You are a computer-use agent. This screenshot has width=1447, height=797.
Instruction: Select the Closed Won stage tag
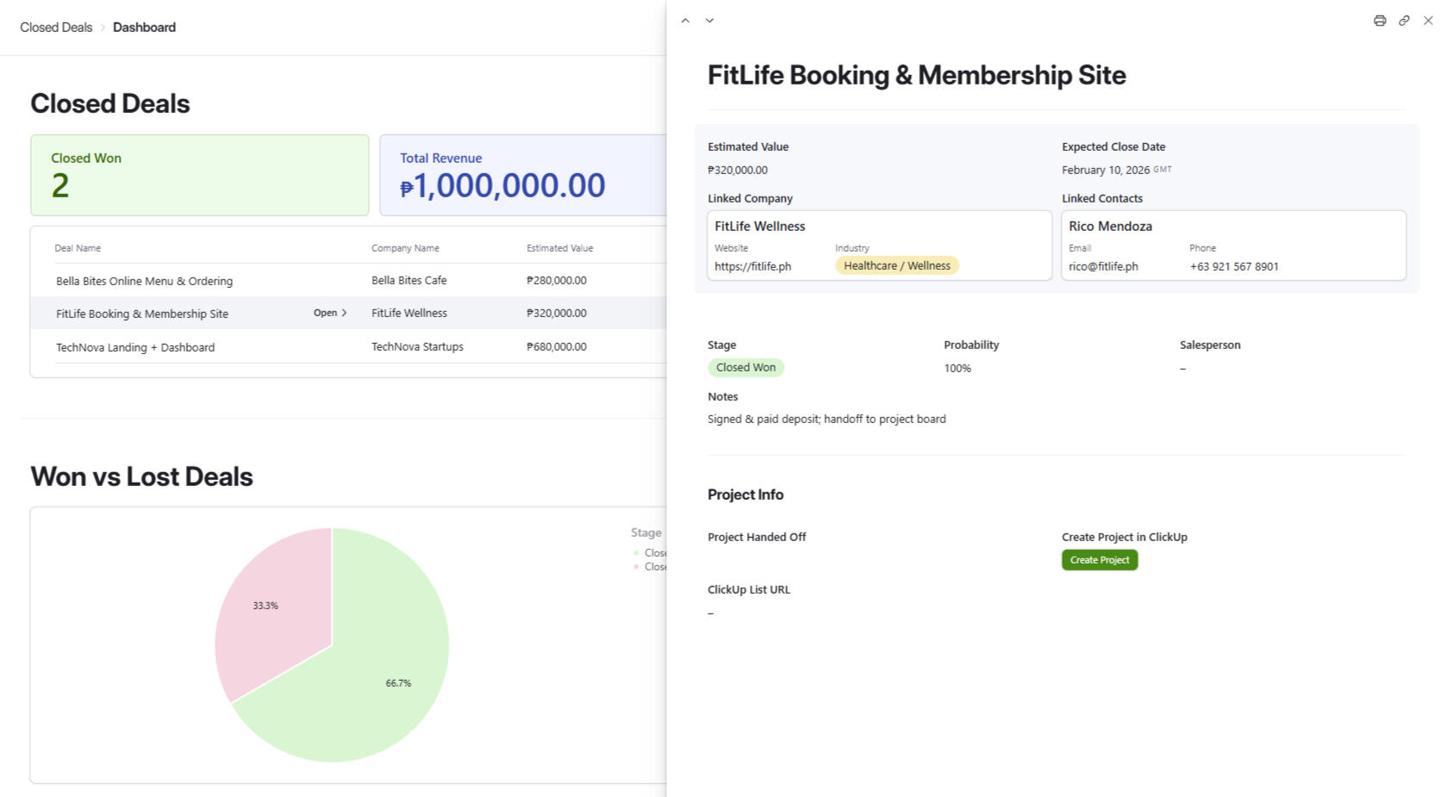click(x=745, y=368)
